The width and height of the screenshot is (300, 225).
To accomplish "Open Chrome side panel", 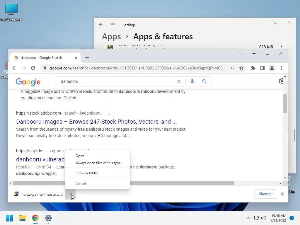I will tap(262, 68).
